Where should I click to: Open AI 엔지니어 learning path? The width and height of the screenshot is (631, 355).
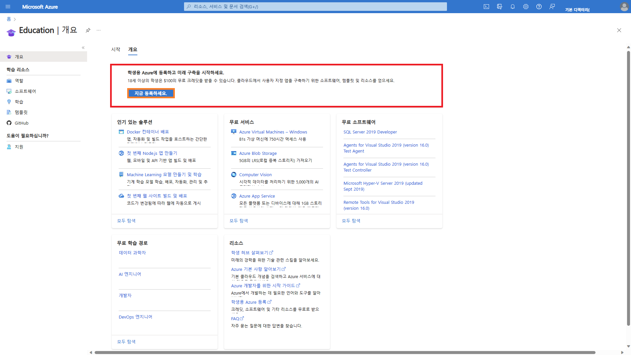130,274
